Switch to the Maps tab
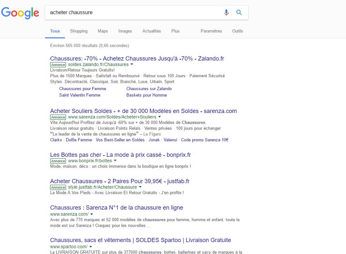Viewport: 346px width, 254px height. tap(103, 31)
